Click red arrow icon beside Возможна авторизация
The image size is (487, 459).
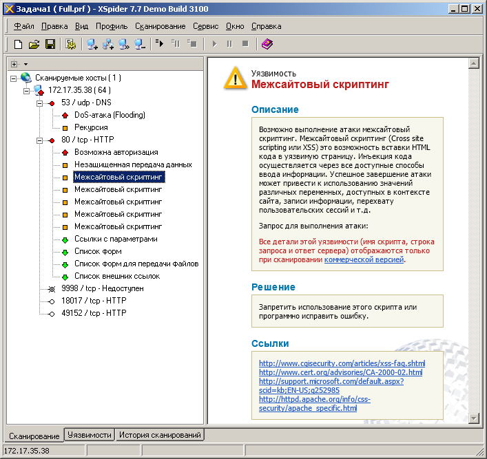65,153
